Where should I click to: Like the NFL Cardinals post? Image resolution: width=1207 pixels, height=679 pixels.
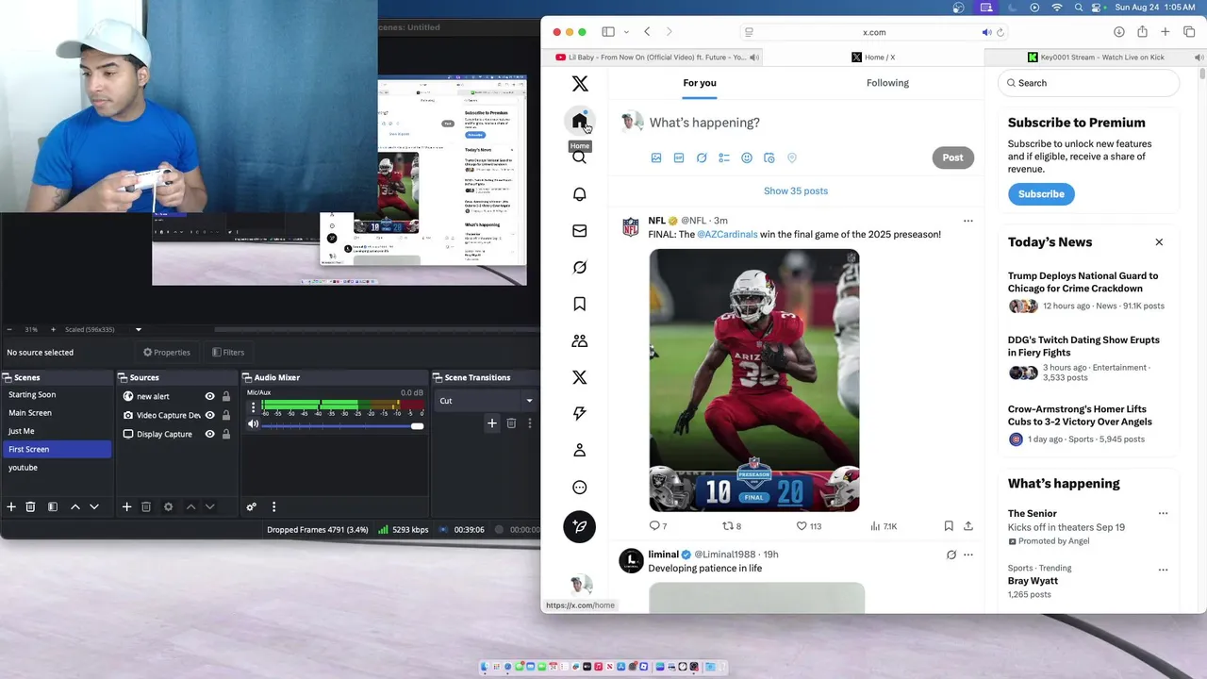coord(808,526)
